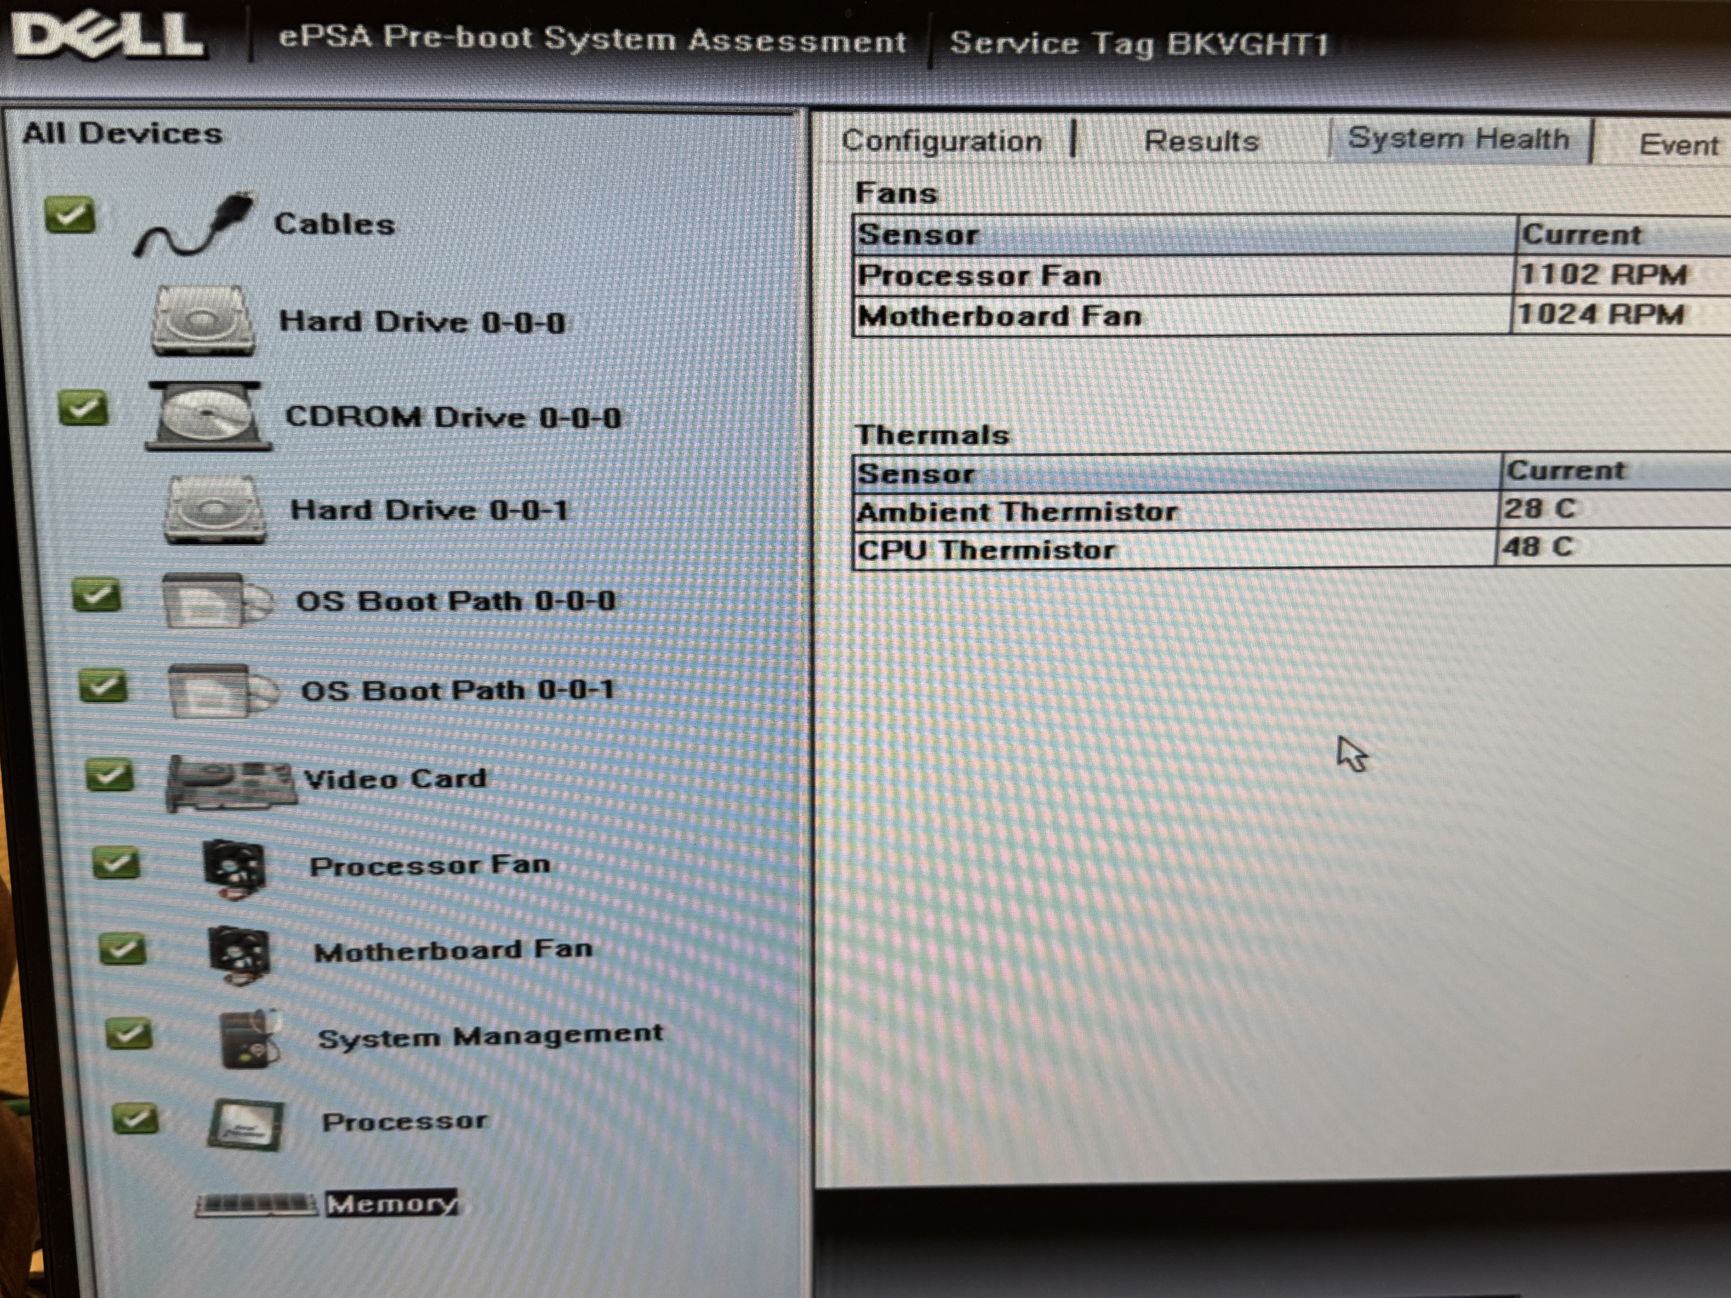Switch to the Results tab
This screenshot has height=1298, width=1731.
coord(1201,141)
